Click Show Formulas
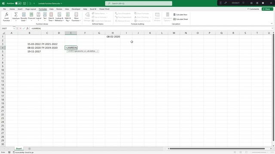The width and height of the screenshot is (275, 154). (x=141, y=13)
